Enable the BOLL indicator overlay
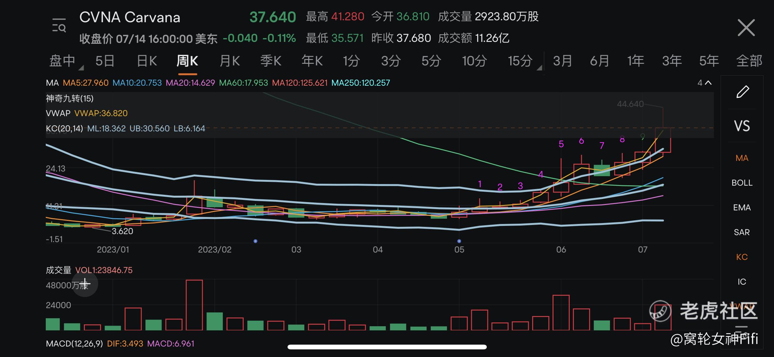Screen dimensions: 774x357 point(742,183)
